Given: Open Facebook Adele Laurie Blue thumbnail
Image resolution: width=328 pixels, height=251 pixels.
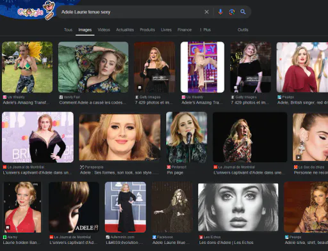Looking at the screenshot, I should coord(172,207).
